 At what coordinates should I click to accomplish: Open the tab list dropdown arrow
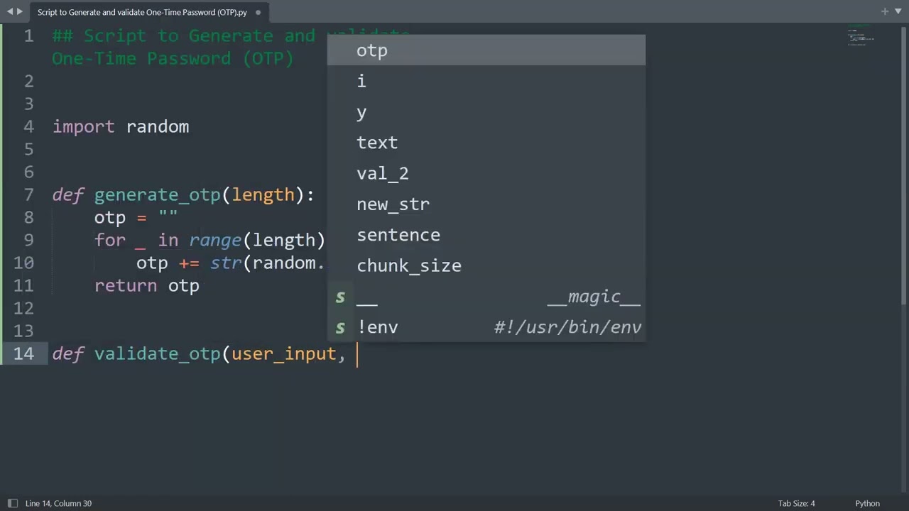(897, 11)
